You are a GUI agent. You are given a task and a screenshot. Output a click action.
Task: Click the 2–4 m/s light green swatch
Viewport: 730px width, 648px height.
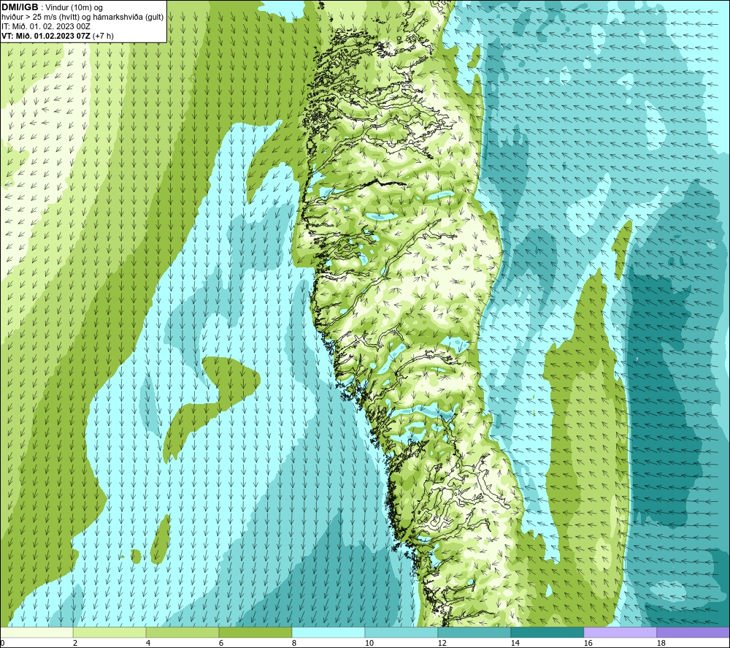point(109,633)
